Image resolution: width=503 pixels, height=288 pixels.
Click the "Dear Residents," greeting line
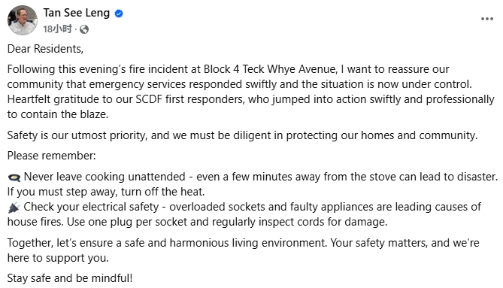pos(45,49)
